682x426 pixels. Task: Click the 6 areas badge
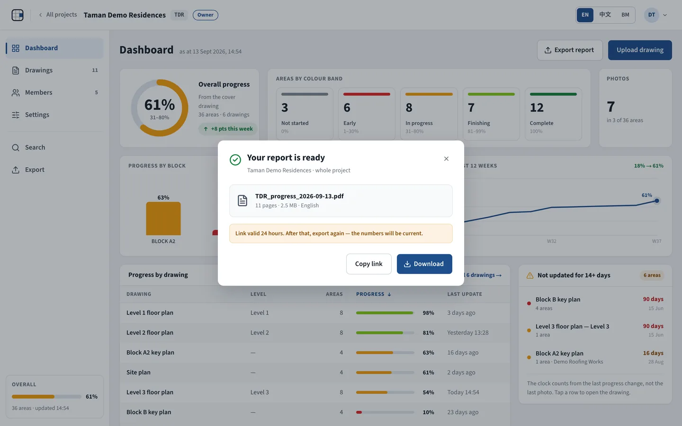652,275
